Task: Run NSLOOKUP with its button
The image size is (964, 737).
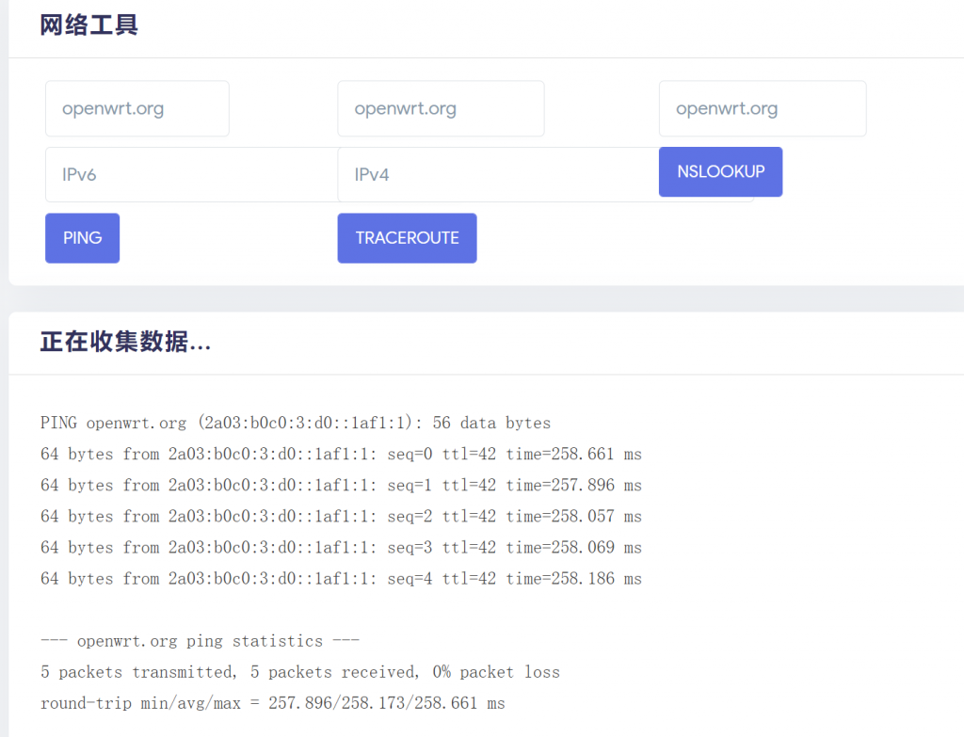Action: (x=720, y=172)
